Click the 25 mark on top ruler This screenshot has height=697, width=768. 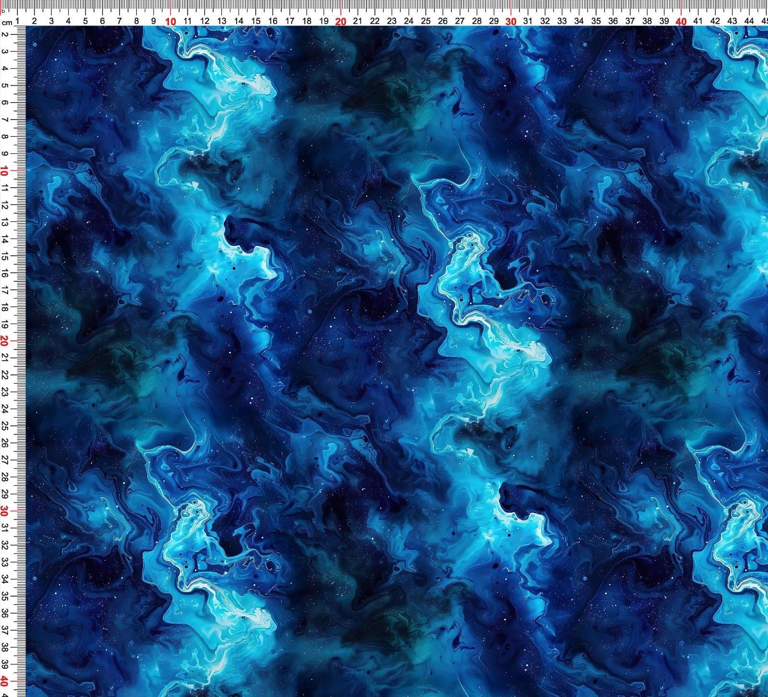[x=426, y=21]
